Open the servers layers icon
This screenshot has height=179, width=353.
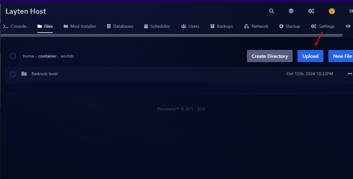[291, 11]
